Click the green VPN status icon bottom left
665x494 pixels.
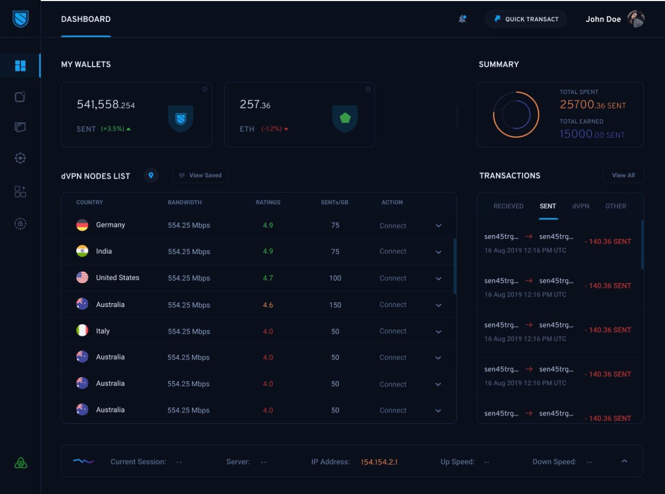(20, 461)
